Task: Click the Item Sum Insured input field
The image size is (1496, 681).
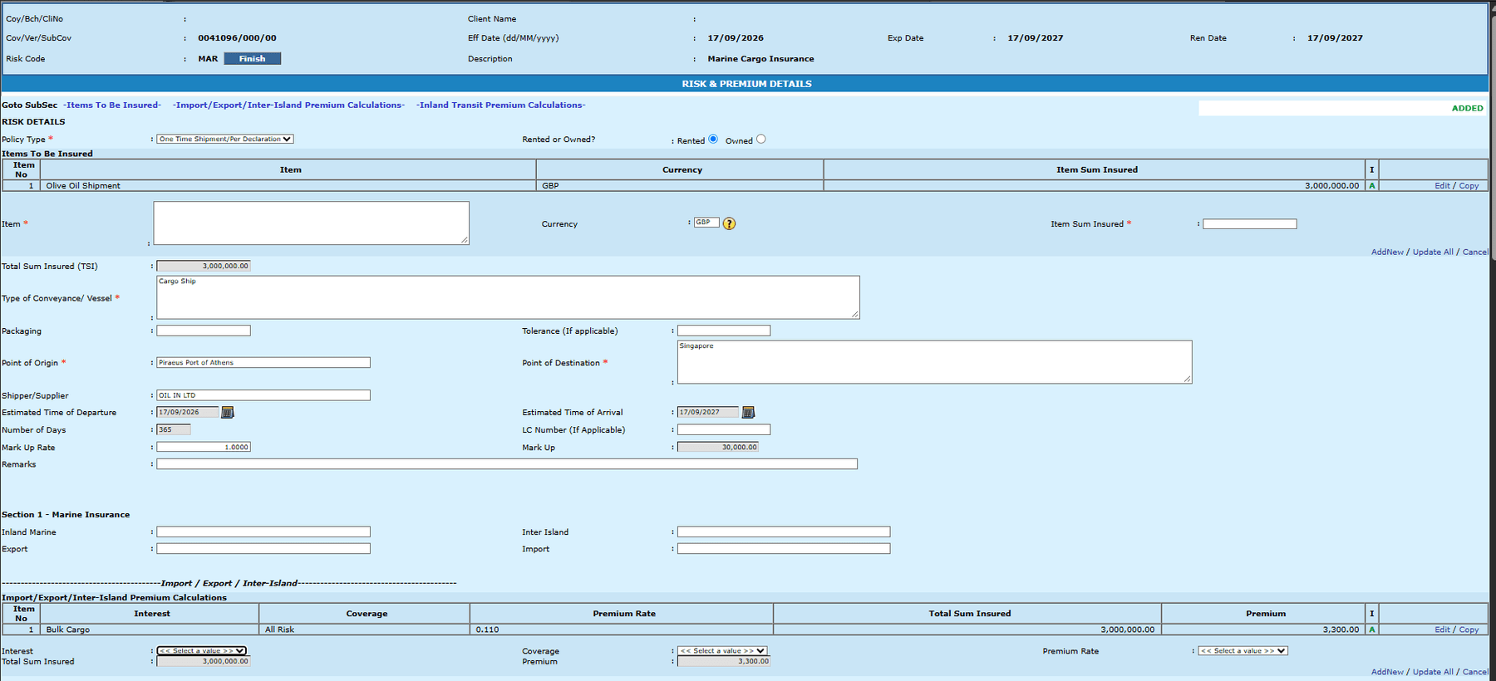Action: tap(1249, 223)
